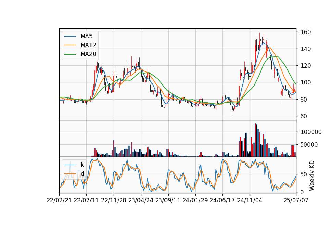This screenshot has width=329, height=236.
Task: Click the k legend label
Action: tap(82, 165)
